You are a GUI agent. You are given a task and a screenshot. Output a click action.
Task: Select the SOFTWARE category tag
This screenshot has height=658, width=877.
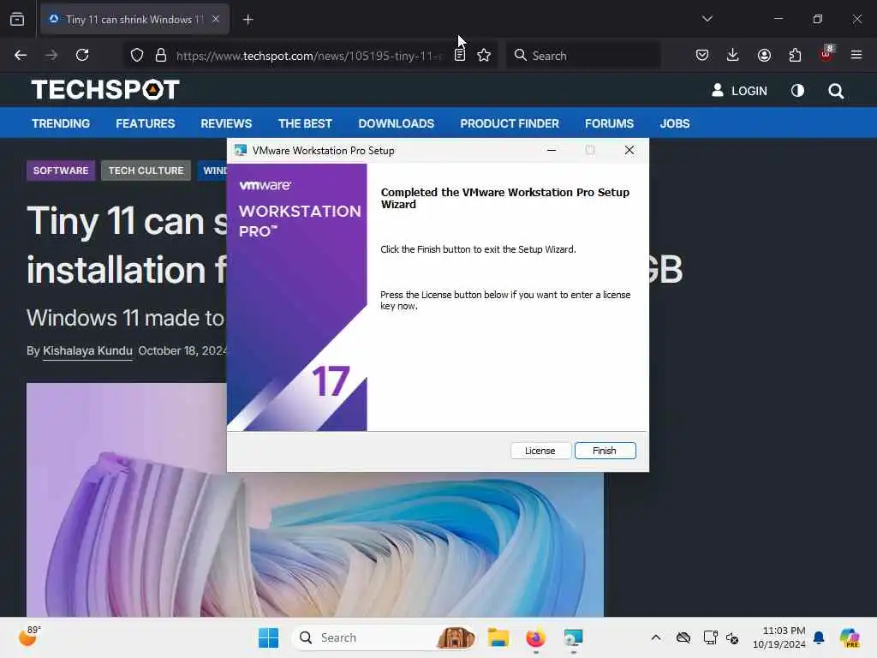point(61,170)
